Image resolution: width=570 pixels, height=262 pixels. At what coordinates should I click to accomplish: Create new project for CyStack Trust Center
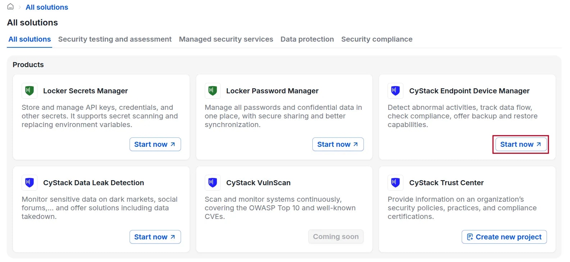pos(504,237)
